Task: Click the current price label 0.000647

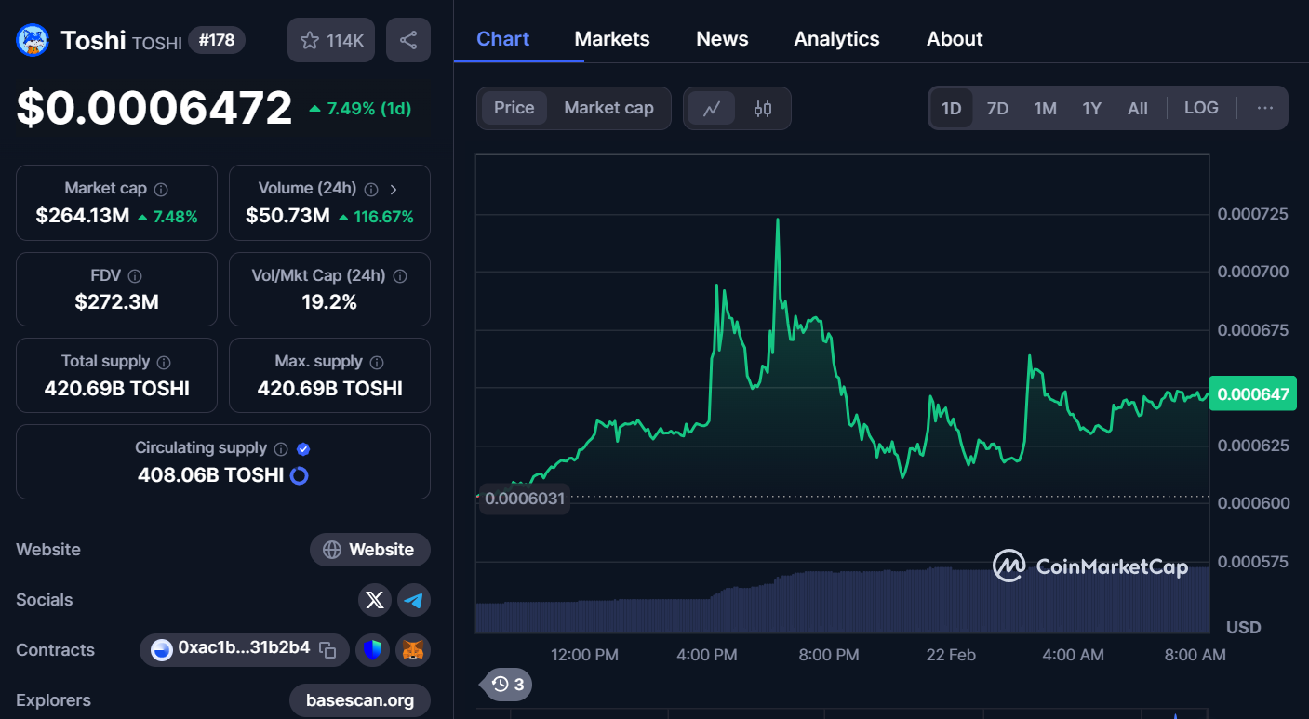Action: click(1253, 394)
